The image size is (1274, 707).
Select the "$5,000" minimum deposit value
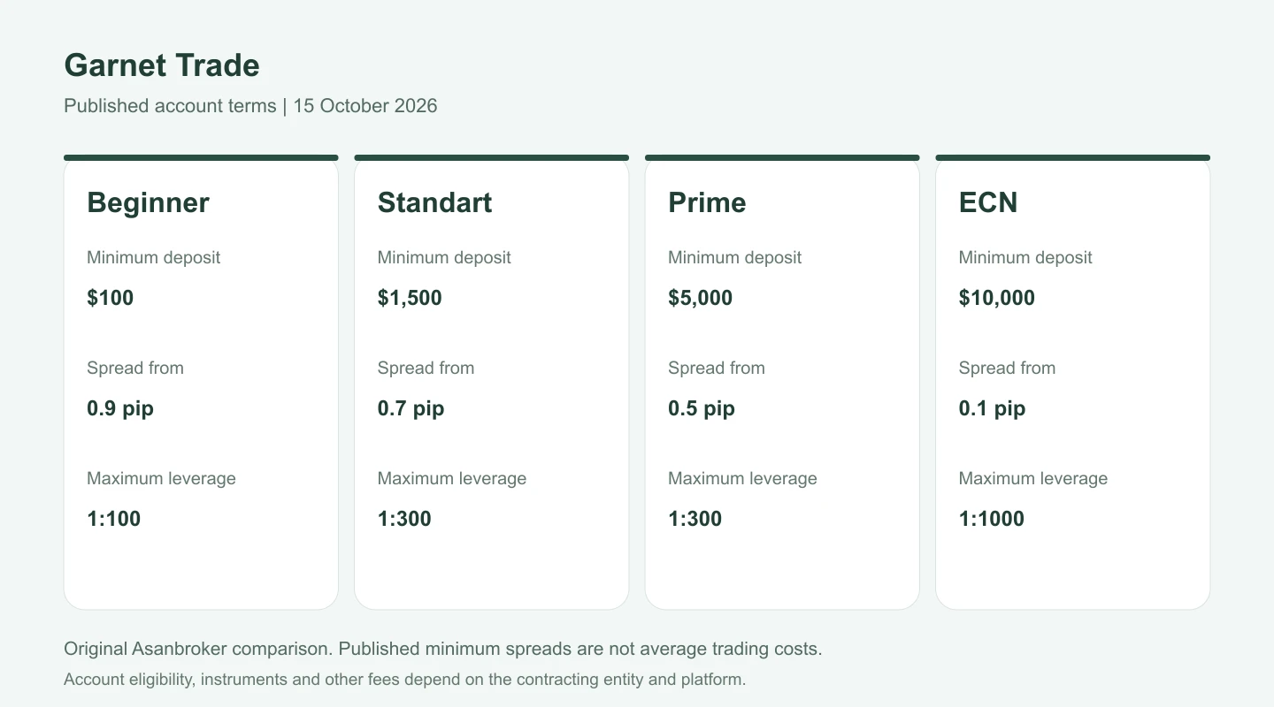(700, 298)
